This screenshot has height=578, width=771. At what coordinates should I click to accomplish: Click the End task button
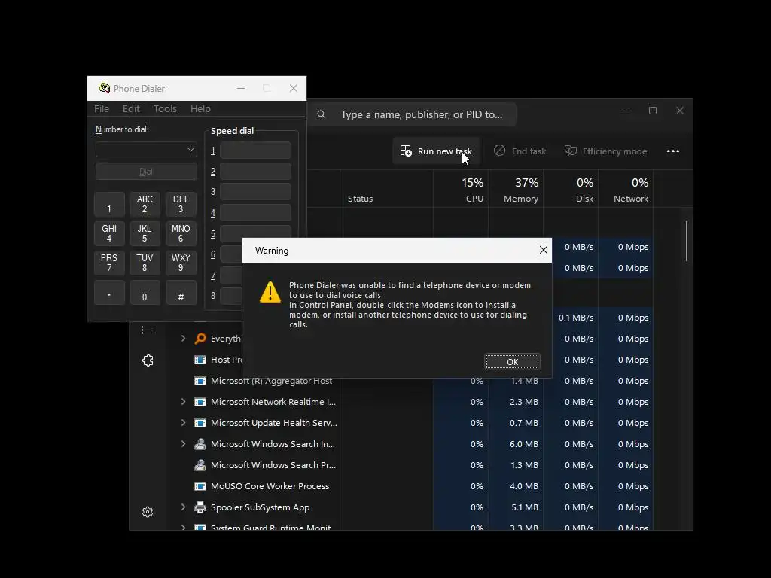pyautogui.click(x=520, y=151)
